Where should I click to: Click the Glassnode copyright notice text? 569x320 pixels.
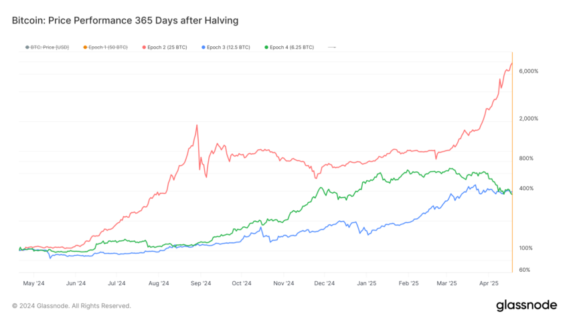(72, 306)
